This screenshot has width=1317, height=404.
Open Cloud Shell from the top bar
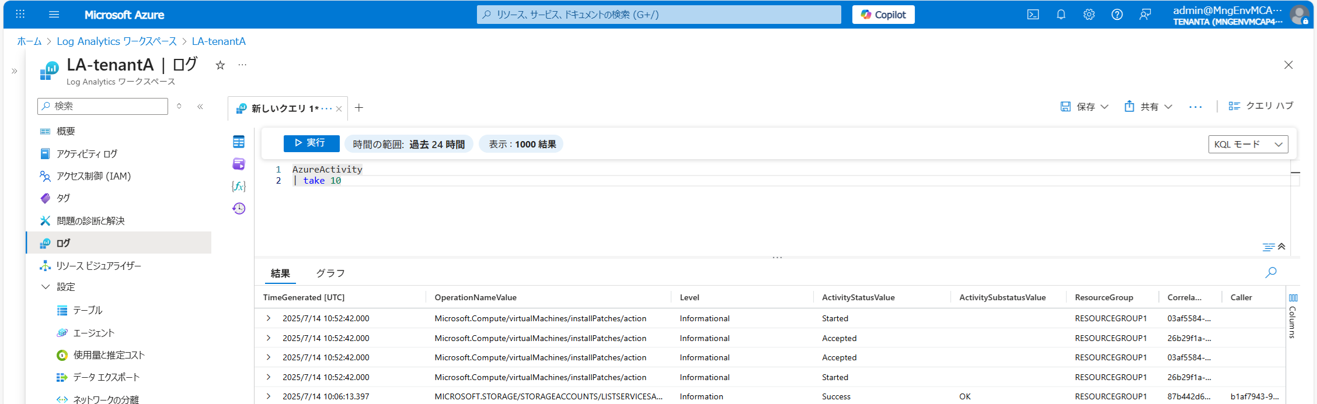coord(1033,15)
